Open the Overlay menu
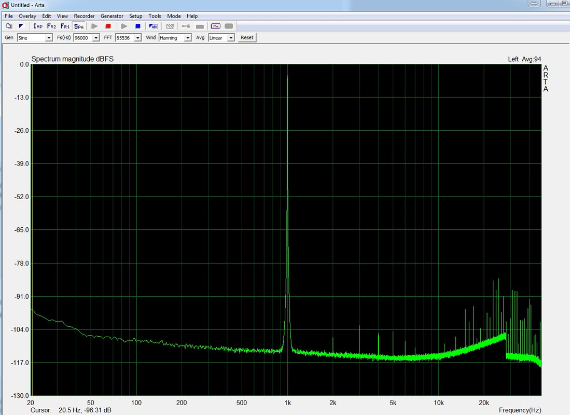The height and width of the screenshot is (415, 570). pyautogui.click(x=27, y=16)
